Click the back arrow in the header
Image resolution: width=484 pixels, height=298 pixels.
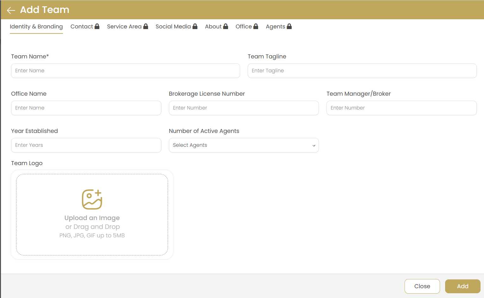click(11, 10)
